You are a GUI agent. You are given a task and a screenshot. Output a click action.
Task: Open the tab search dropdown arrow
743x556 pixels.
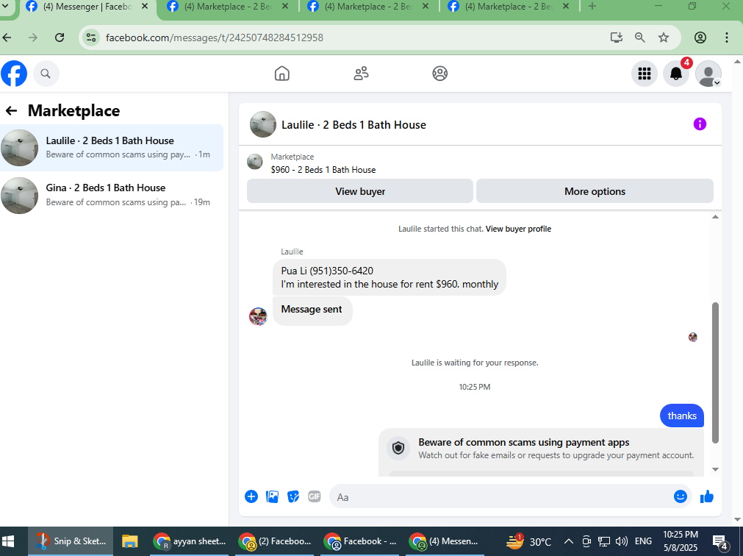[5, 6]
